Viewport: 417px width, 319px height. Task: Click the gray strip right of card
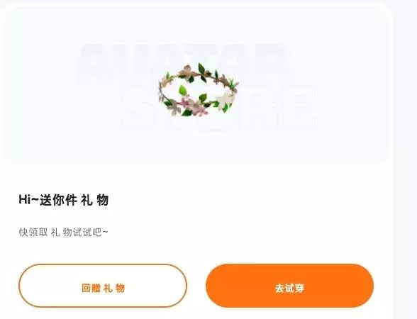pyautogui.click(x=405, y=159)
